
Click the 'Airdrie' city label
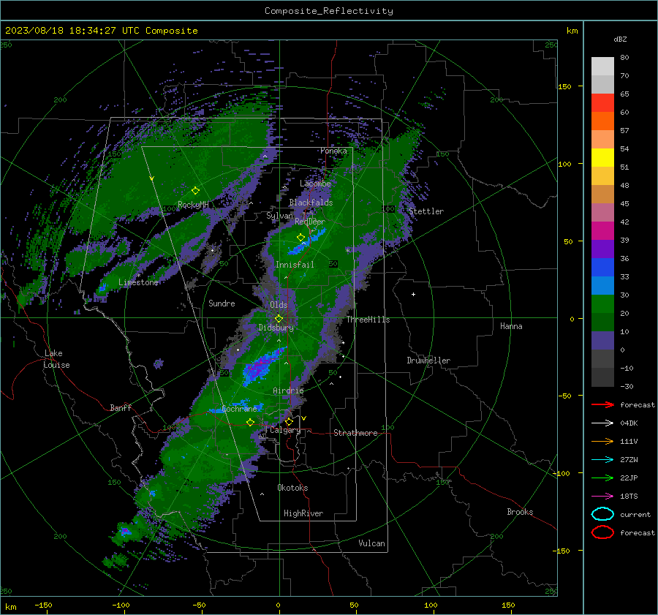click(288, 390)
